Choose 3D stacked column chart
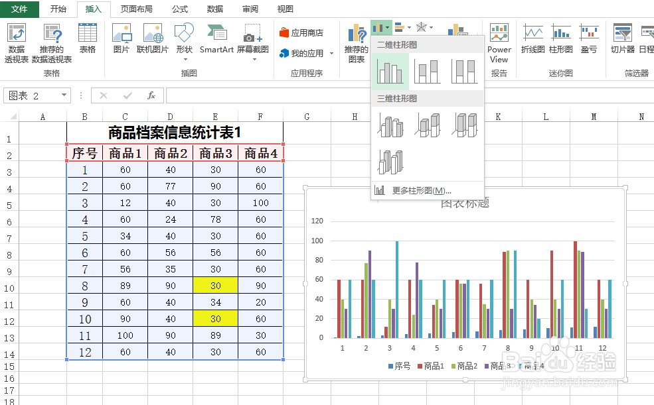Screen dimensions: 654x405 pyautogui.click(x=428, y=126)
